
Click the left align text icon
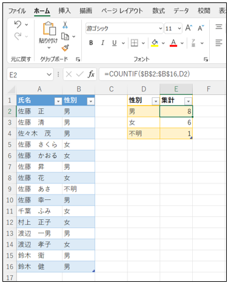coord(219,43)
